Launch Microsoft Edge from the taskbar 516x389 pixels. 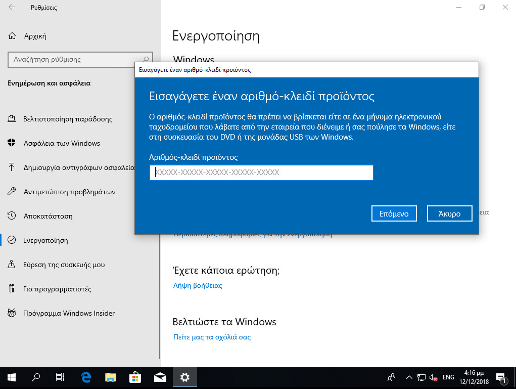coord(86,377)
